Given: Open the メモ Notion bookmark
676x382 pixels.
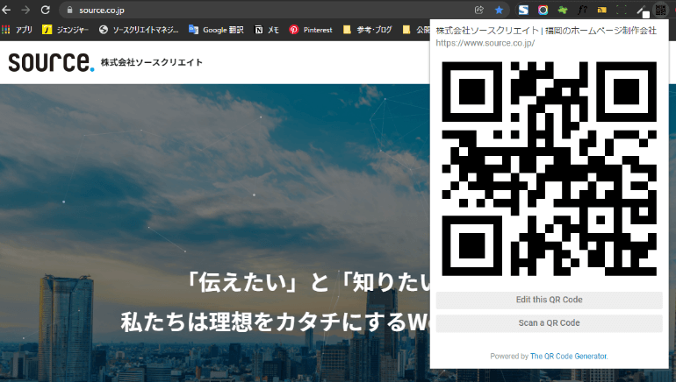Looking at the screenshot, I should pyautogui.click(x=267, y=30).
